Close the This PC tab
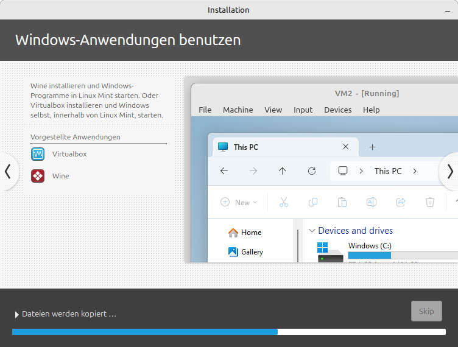This screenshot has height=347, width=458. click(345, 147)
